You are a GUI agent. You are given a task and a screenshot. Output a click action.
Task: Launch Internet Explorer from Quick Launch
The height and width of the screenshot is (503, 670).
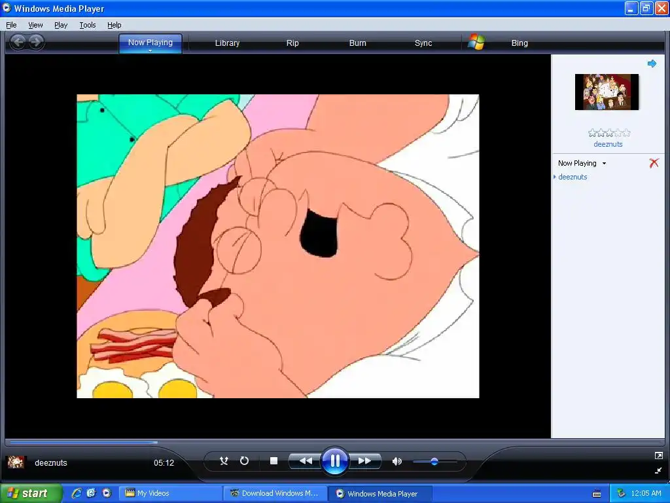pyautogui.click(x=77, y=493)
